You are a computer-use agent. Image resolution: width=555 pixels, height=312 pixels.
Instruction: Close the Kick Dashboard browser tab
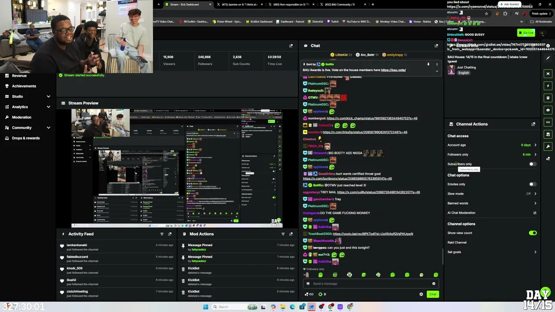210,5
